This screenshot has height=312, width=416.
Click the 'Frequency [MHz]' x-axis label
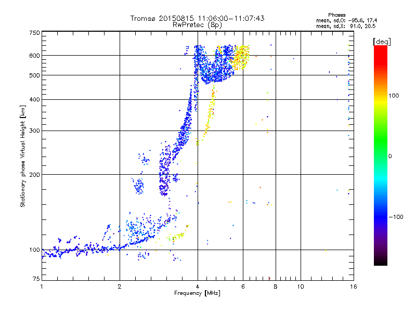point(197,293)
